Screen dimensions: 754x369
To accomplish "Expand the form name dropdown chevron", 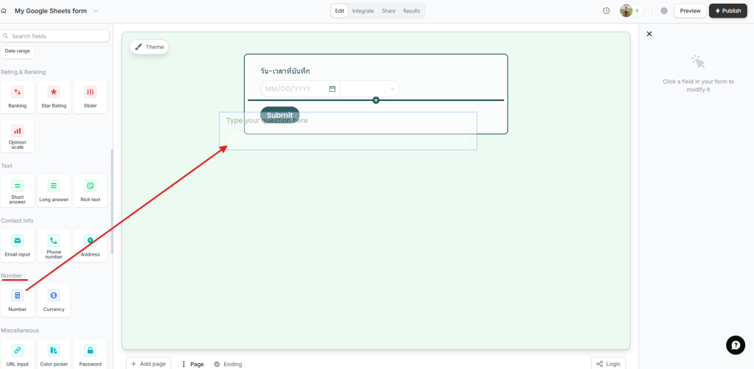I will point(96,11).
